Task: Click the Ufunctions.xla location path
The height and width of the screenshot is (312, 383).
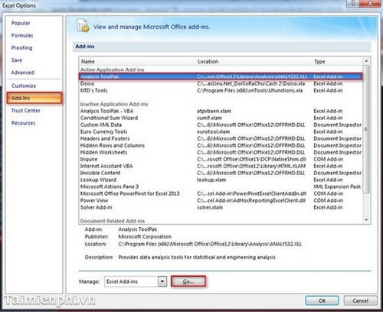Action: click(x=250, y=90)
